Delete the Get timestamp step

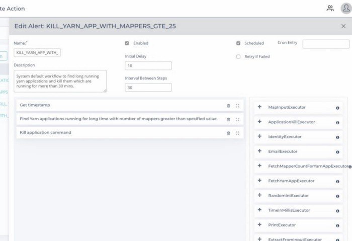[x=228, y=106]
